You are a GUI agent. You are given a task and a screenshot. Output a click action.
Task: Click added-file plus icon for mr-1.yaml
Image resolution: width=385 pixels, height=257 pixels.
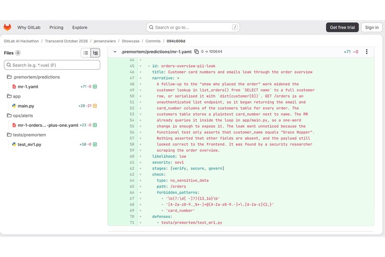pos(95,87)
